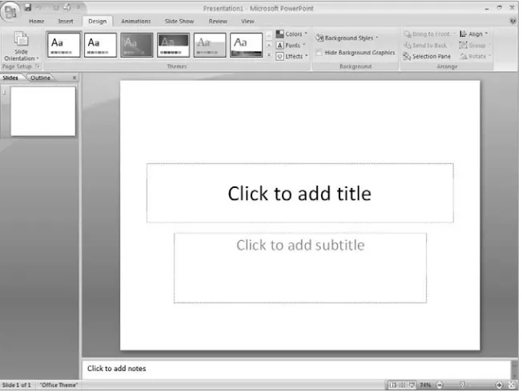Click the 'Click to add subtitle' placeholder
Image resolution: width=522 pixels, height=392 pixels.
(x=300, y=268)
